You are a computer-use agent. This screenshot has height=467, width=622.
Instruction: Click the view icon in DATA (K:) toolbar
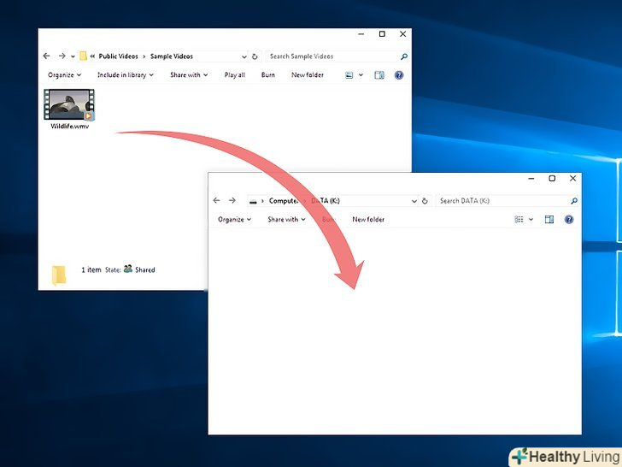coord(519,220)
